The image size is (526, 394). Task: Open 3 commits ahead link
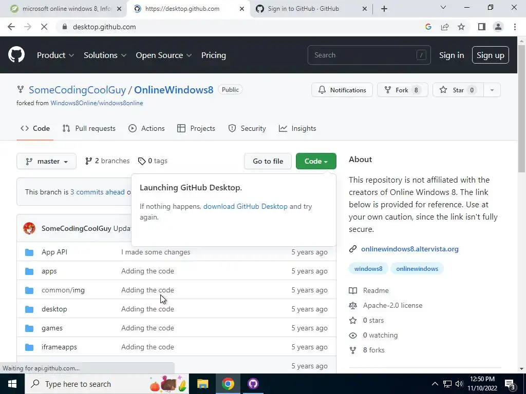(97, 192)
